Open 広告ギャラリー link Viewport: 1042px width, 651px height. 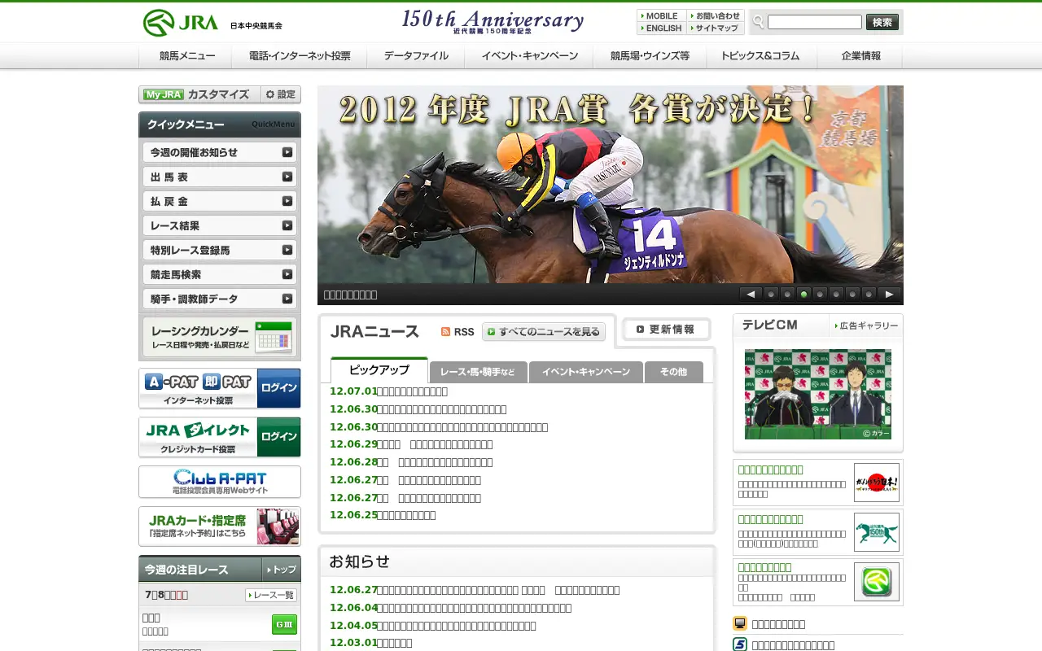click(x=866, y=325)
